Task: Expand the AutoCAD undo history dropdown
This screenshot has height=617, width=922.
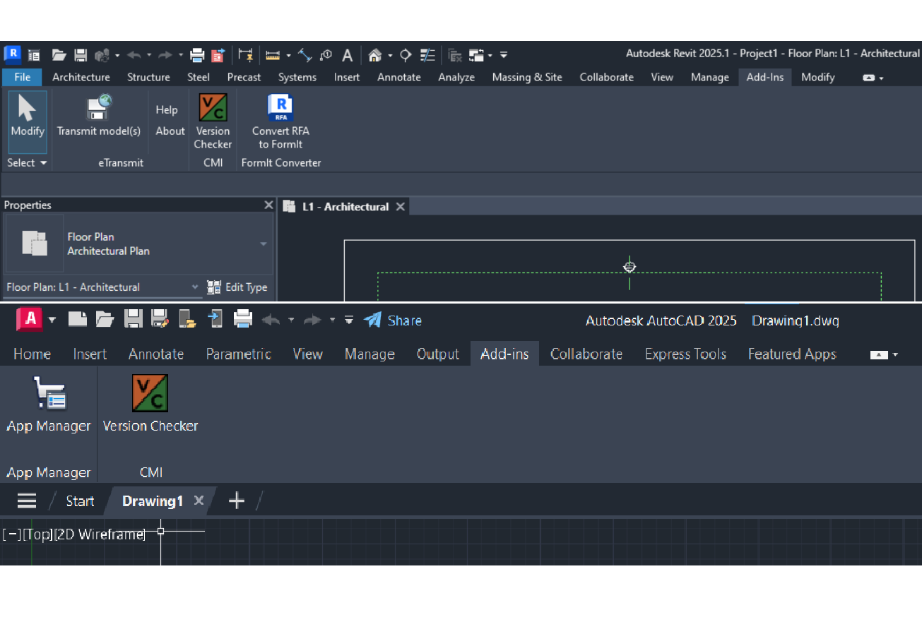Action: (x=291, y=321)
